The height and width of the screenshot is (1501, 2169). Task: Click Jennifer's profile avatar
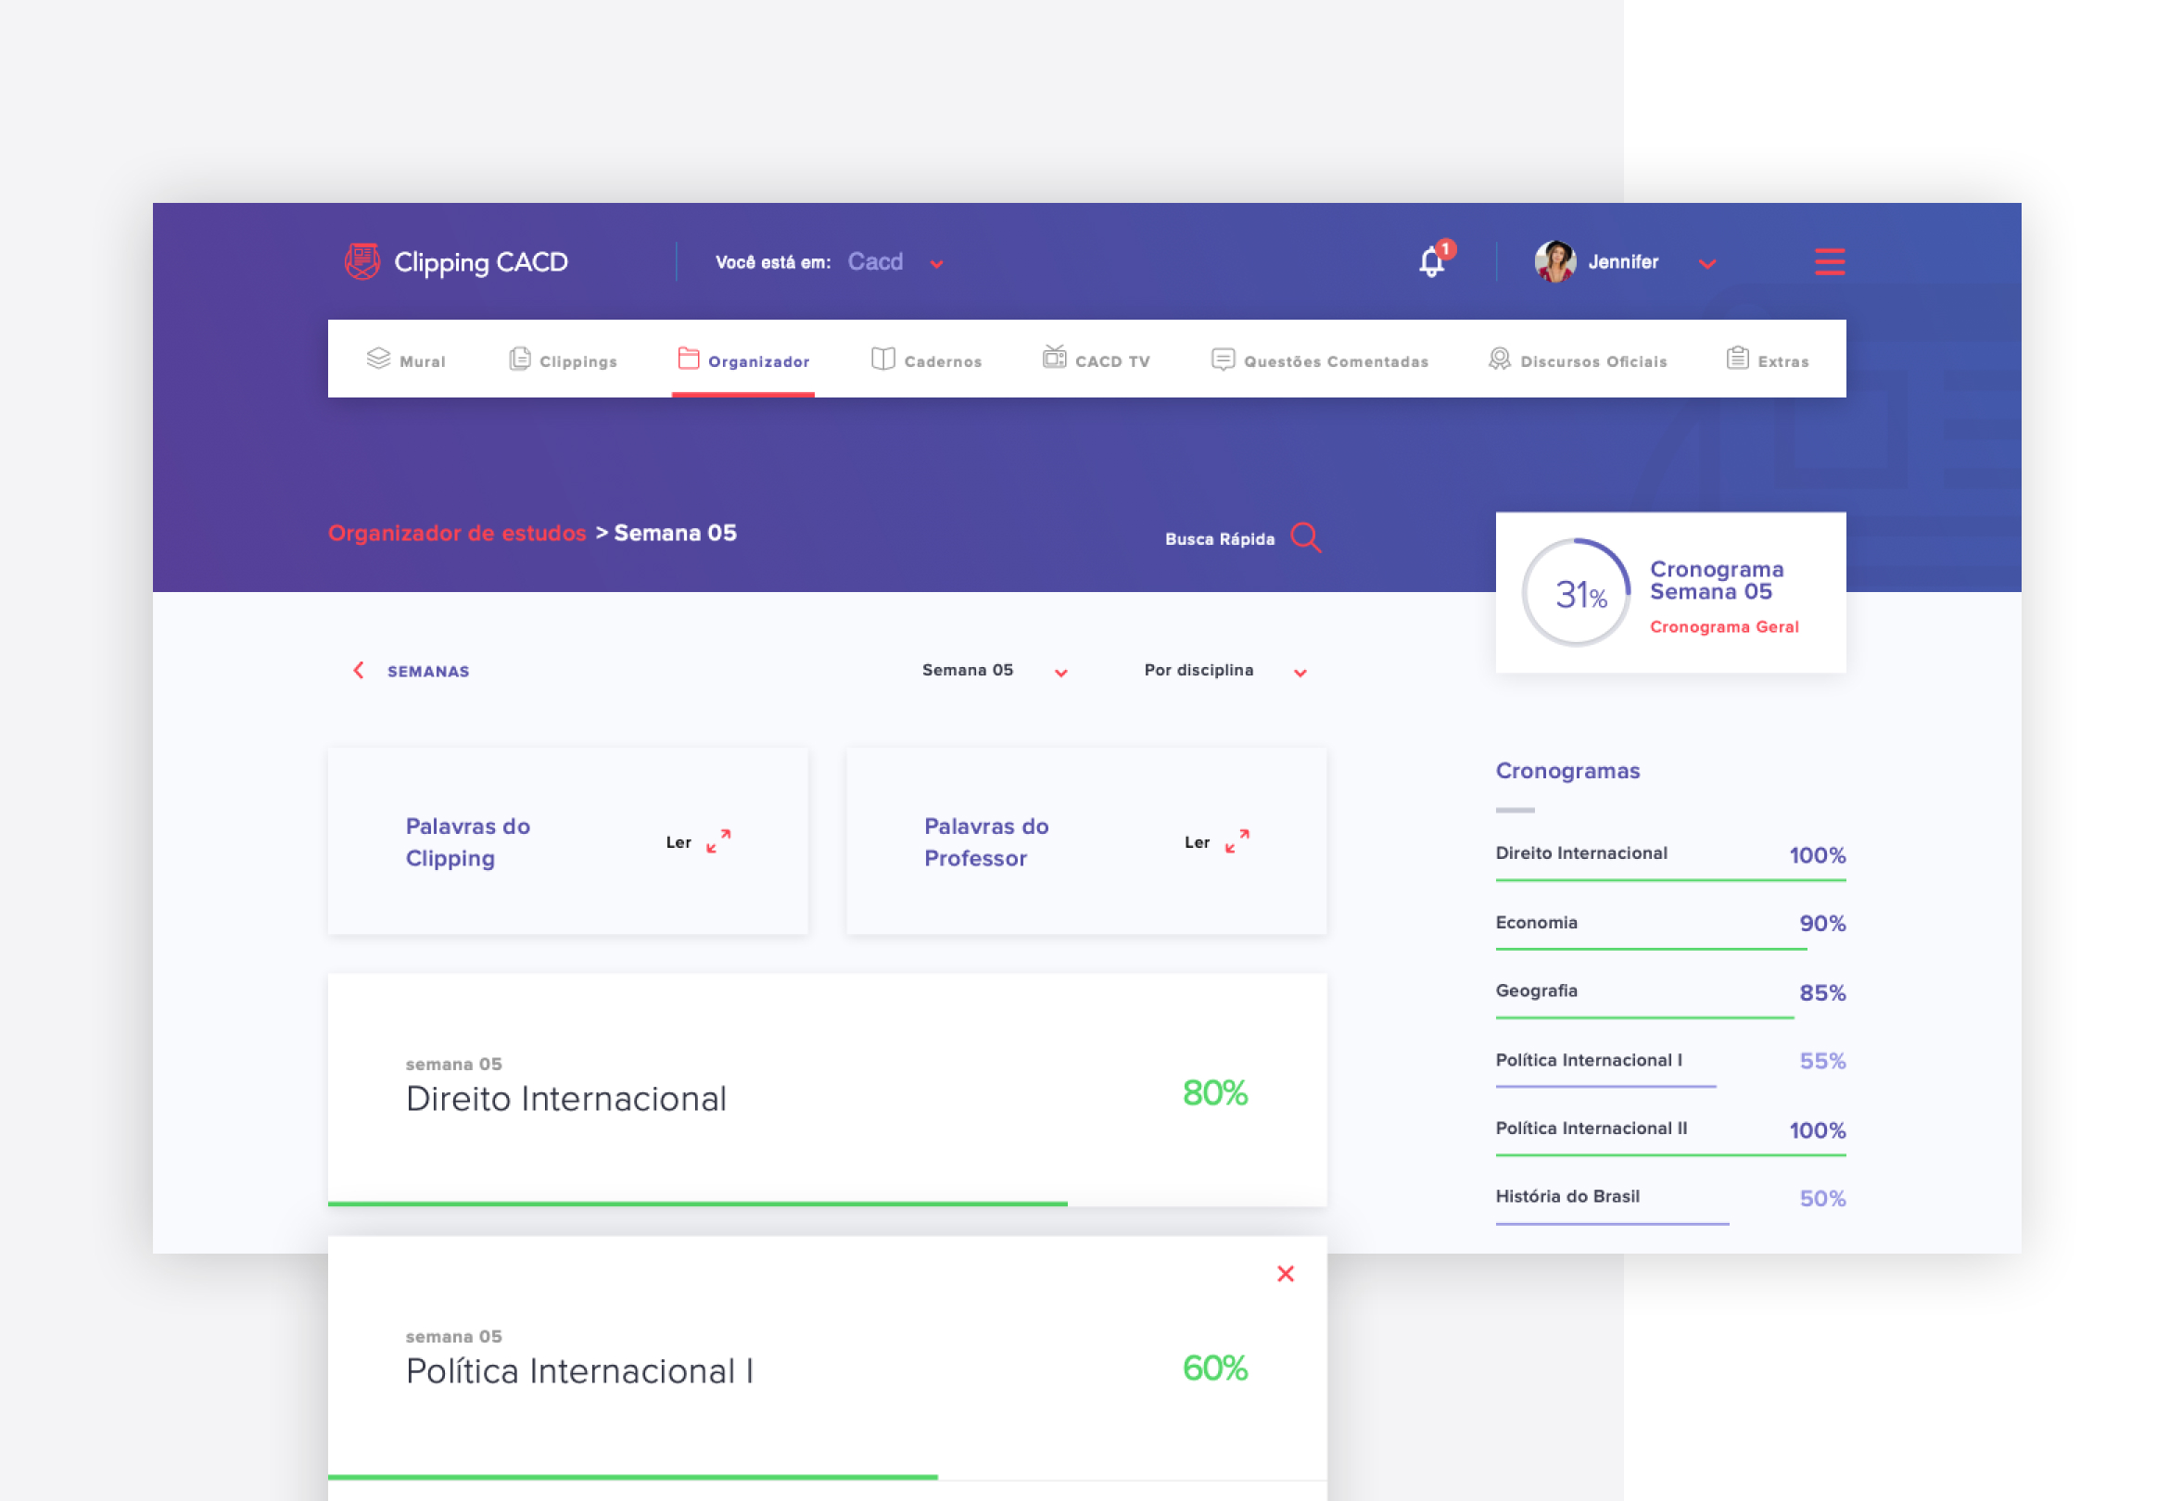(x=1554, y=261)
